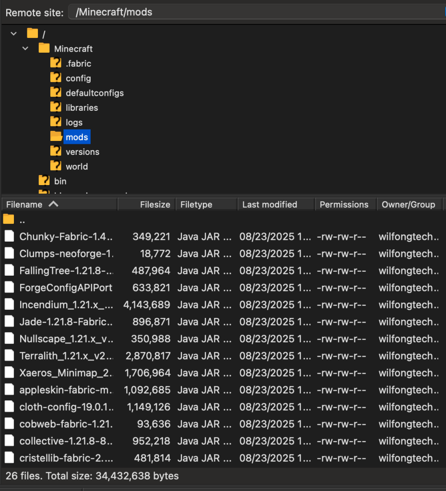The height and width of the screenshot is (491, 446).
Task: Click the Remote site label
Action: tap(35, 13)
